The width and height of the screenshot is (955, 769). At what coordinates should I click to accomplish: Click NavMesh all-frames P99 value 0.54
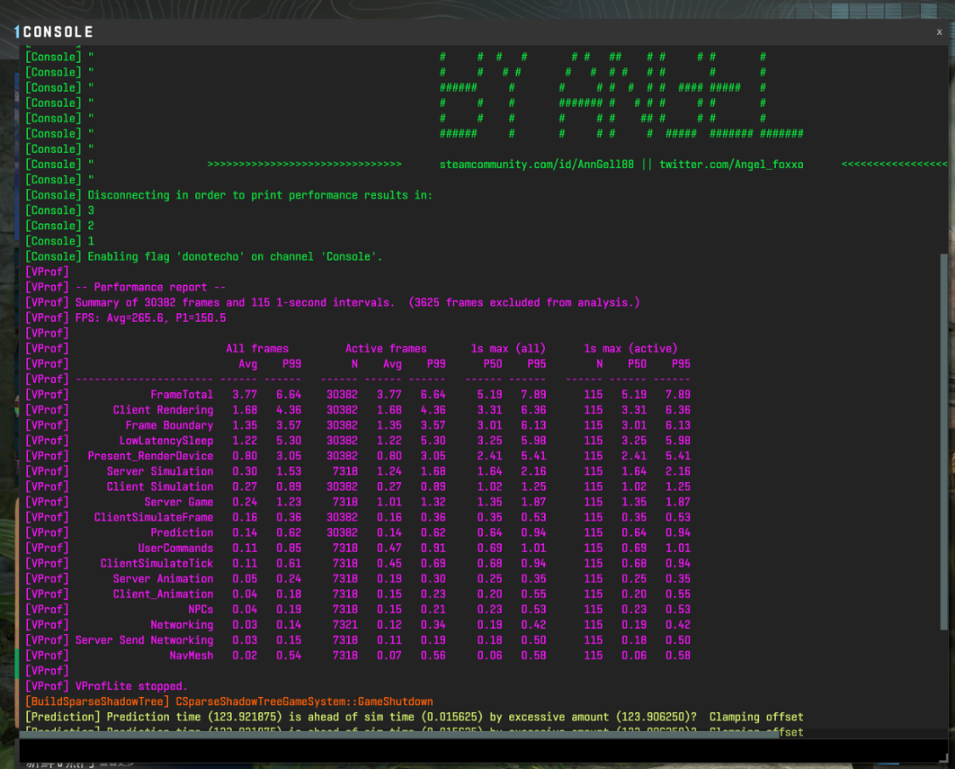289,656
